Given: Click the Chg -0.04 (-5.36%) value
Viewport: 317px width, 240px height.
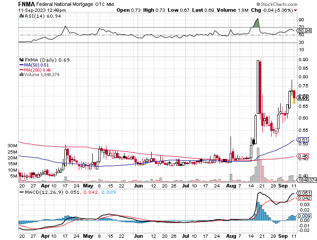Looking at the screenshot, I should 272,10.
